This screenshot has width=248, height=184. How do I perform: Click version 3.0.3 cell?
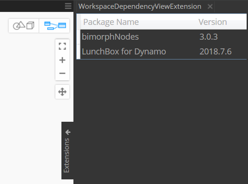[x=208, y=37]
